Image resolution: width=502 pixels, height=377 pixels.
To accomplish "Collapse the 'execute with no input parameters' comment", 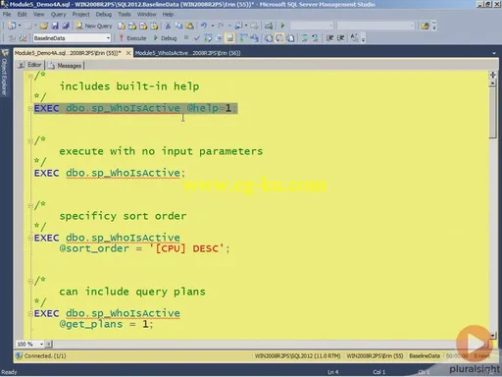I will (30, 141).
